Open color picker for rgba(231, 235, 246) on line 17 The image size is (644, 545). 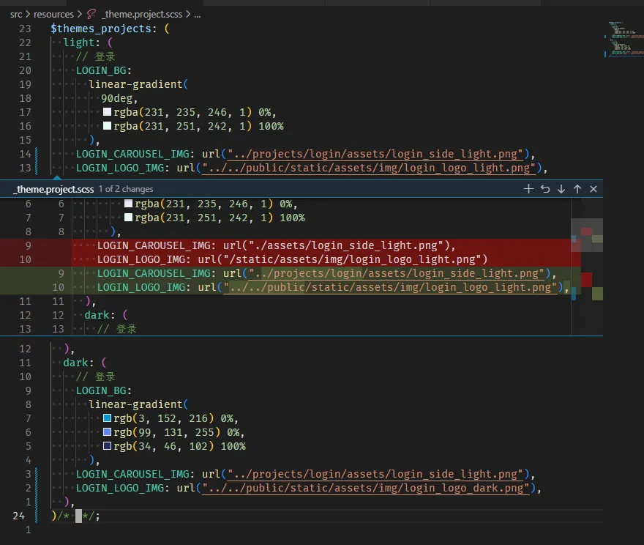coord(107,112)
